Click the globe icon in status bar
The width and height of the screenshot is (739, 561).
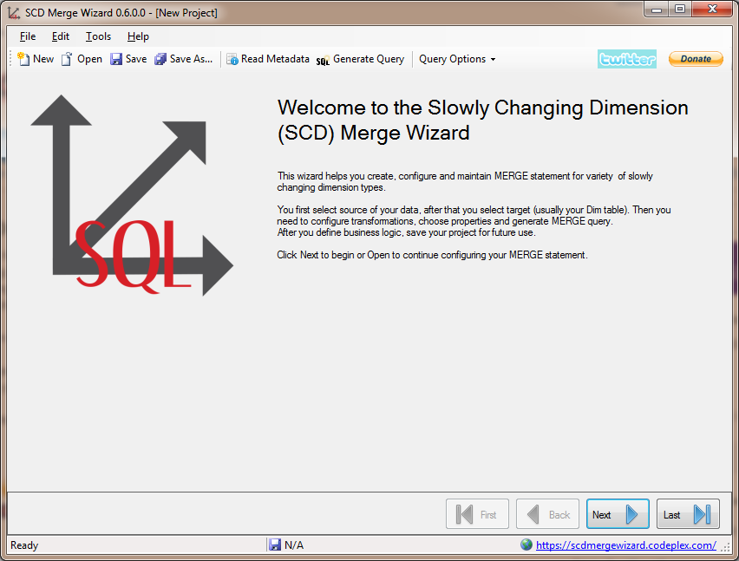pos(526,545)
